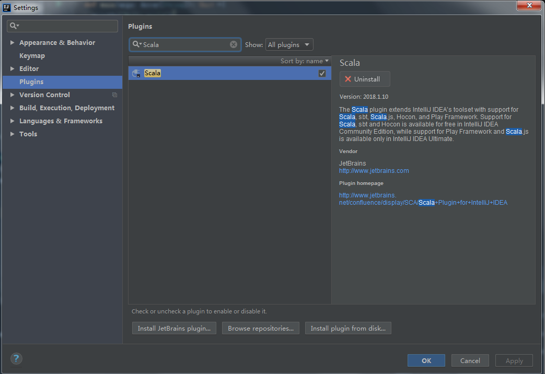The width and height of the screenshot is (545, 374).
Task: Click the Scala heading in details panel
Action: point(350,63)
